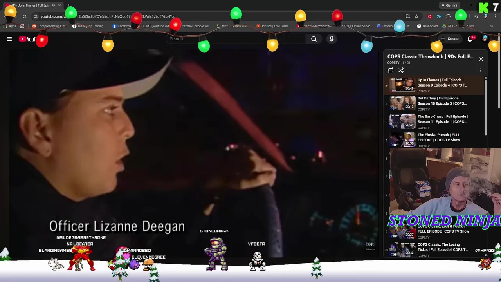Close the Up In Flames browser tab
501x282 pixels.
coord(59,5)
